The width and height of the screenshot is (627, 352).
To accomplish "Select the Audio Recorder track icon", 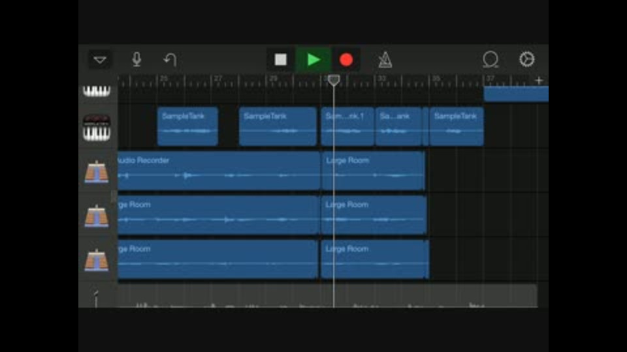I will [97, 172].
